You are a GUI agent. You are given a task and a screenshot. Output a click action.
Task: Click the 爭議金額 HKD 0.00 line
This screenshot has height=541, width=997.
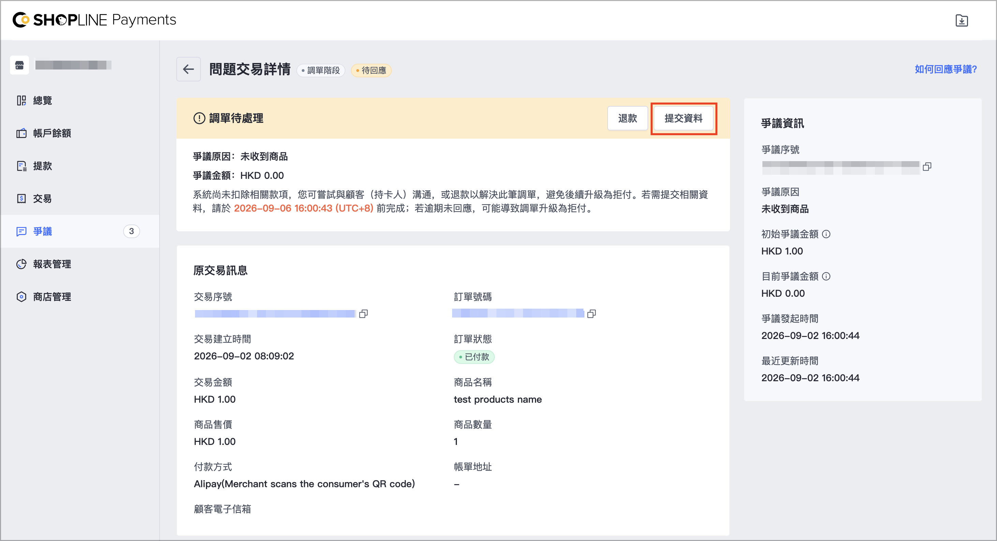[x=238, y=175]
